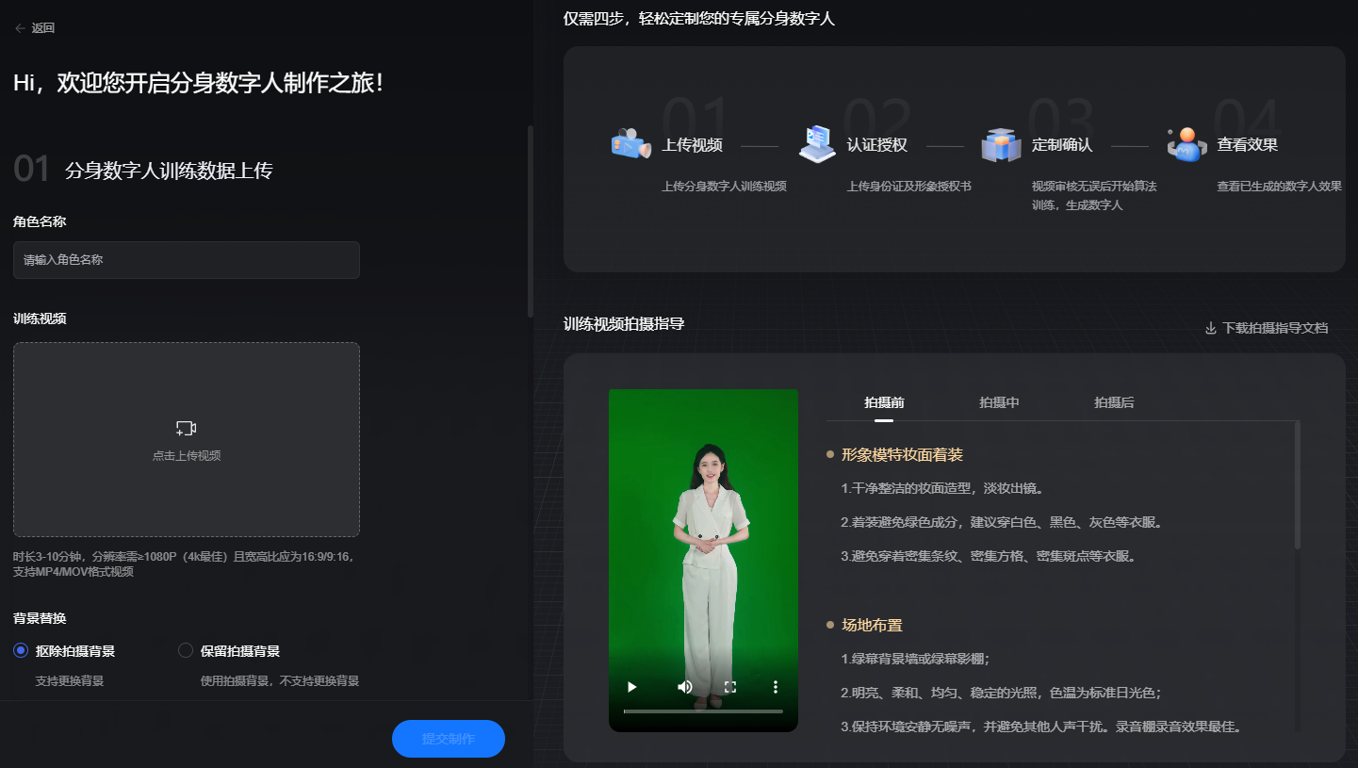Click the video upload icon in the 训练视频 box
This screenshot has height=768, width=1358.
click(187, 429)
